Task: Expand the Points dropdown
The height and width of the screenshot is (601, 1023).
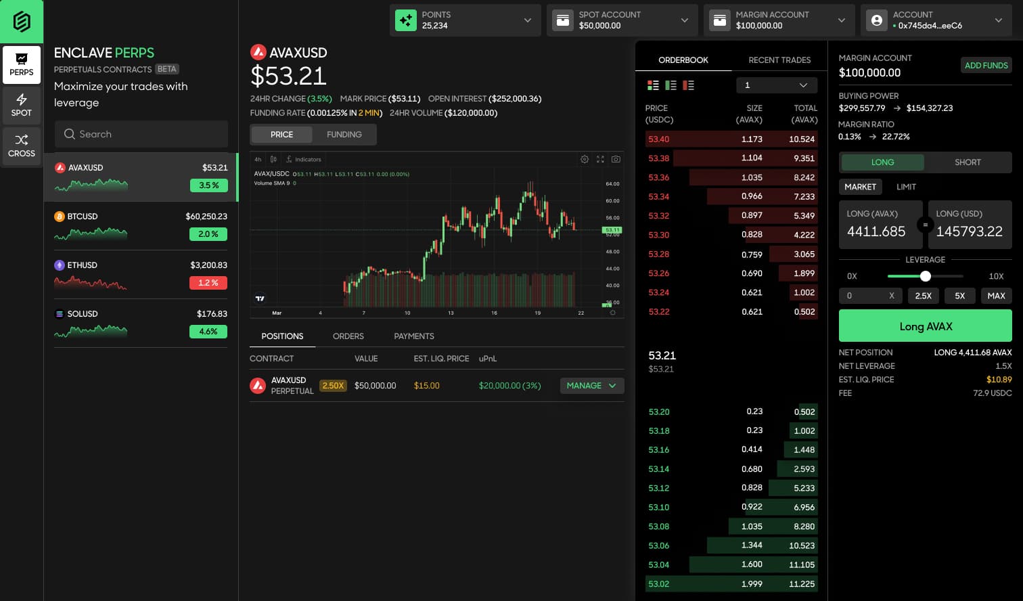Action: tap(528, 20)
